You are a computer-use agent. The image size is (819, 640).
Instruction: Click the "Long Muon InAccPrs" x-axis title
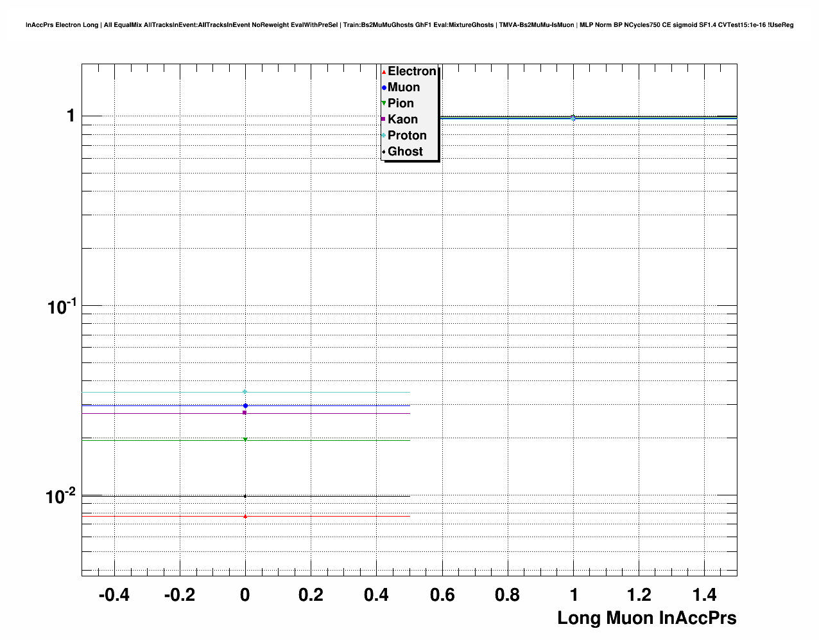pos(646,618)
